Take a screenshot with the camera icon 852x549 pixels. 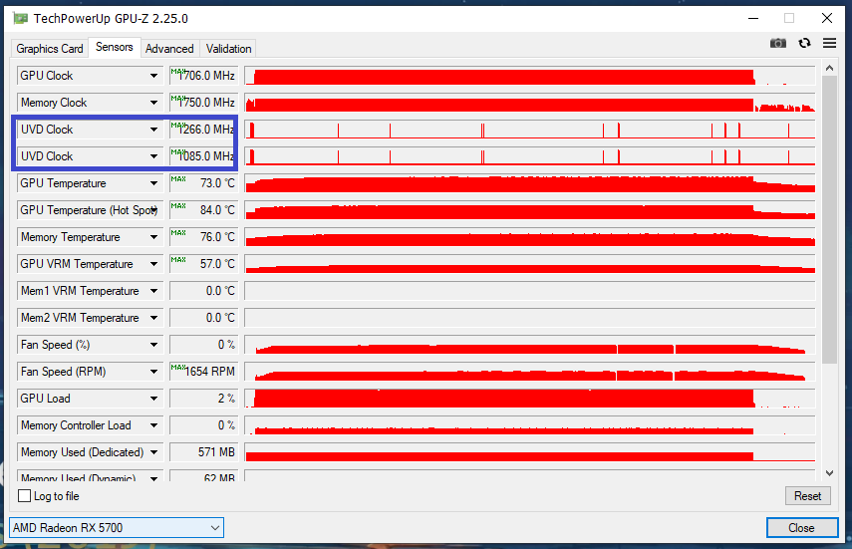click(x=778, y=43)
